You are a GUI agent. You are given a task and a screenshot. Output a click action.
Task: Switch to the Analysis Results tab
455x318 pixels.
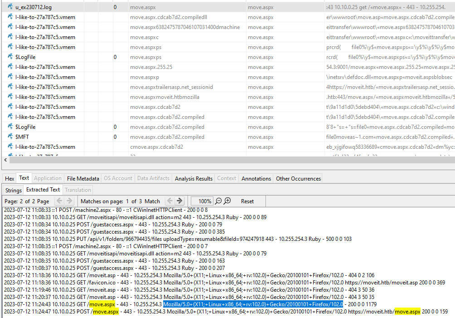coord(193,178)
